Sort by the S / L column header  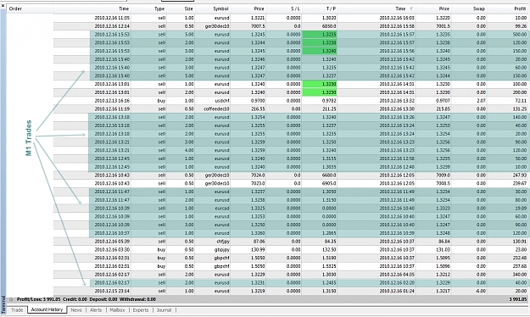pyautogui.click(x=295, y=8)
